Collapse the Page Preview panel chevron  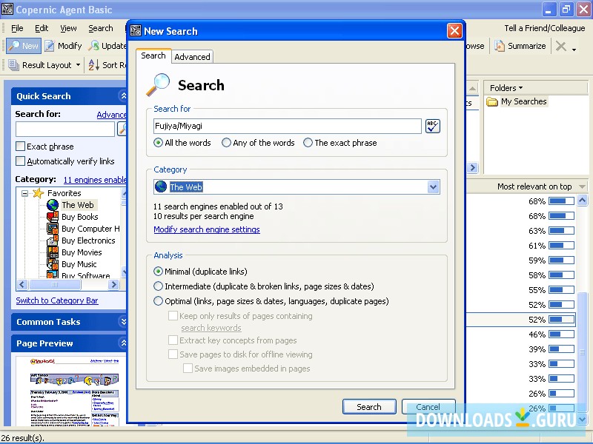pyautogui.click(x=123, y=343)
